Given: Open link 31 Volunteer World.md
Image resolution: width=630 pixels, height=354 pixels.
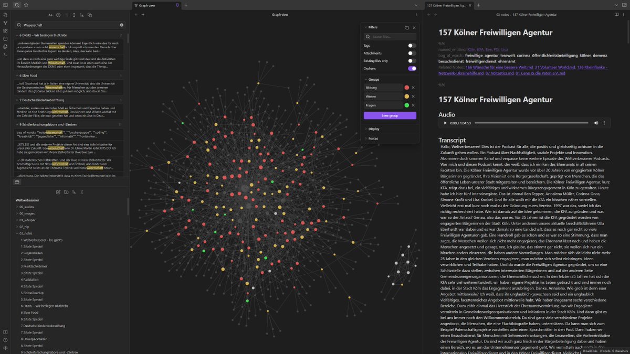Looking at the screenshot, I should 554,67.
